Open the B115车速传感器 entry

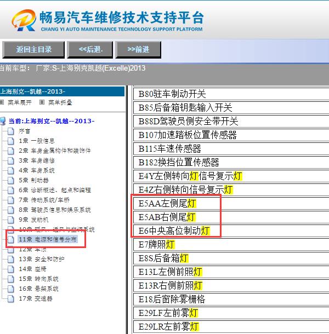coord(231,149)
